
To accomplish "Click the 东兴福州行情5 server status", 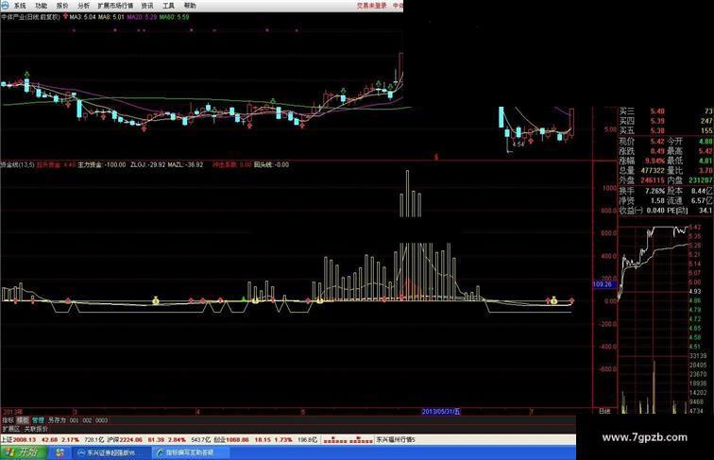I will coord(395,440).
